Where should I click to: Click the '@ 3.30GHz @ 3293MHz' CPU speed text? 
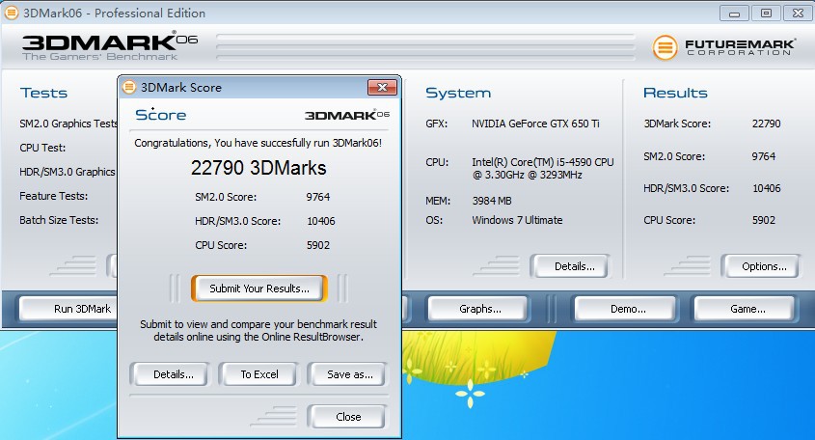[527, 175]
